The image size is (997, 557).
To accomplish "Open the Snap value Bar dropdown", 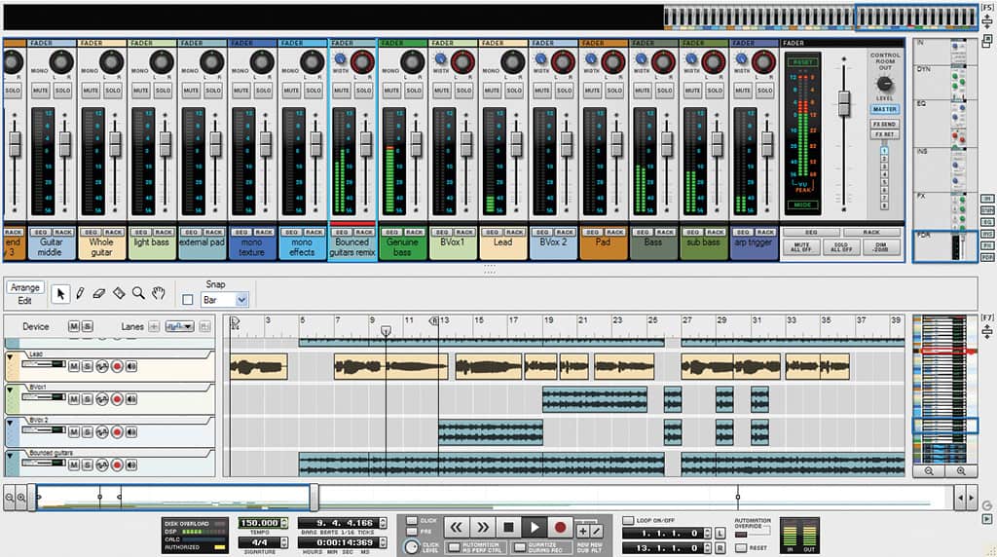I will click(x=225, y=300).
